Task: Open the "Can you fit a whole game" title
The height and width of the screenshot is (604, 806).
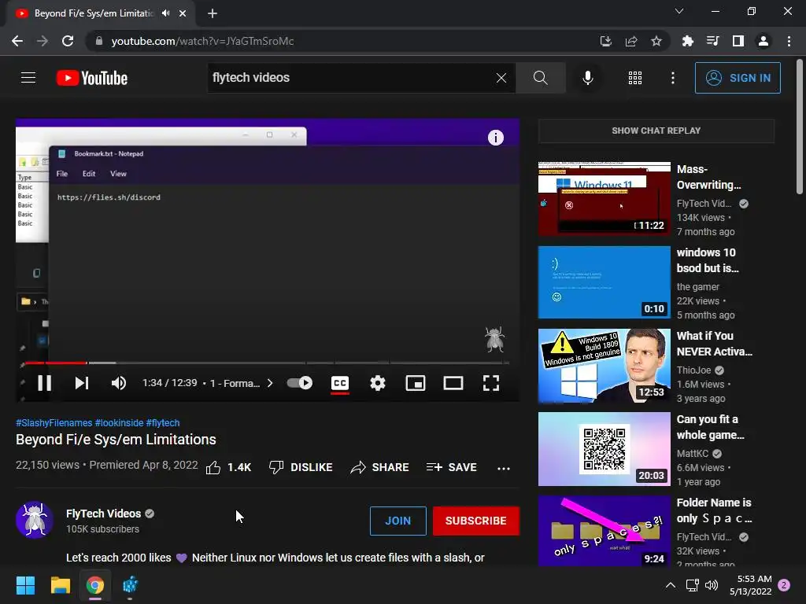Action: [711, 427]
